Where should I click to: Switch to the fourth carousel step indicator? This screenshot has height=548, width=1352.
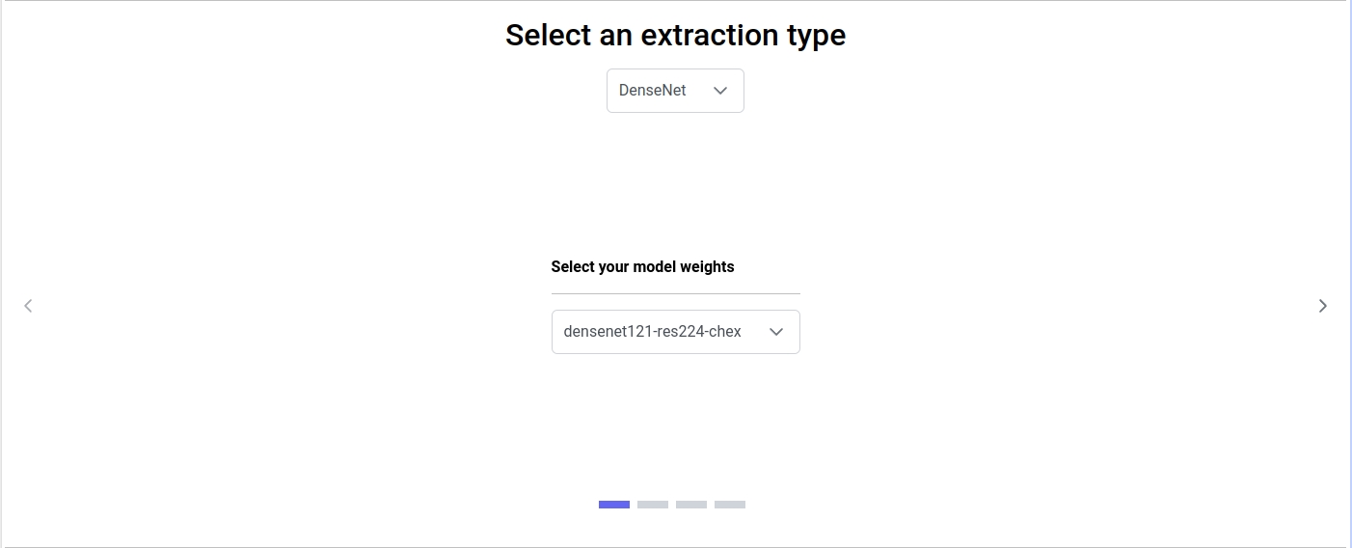pyautogui.click(x=730, y=505)
